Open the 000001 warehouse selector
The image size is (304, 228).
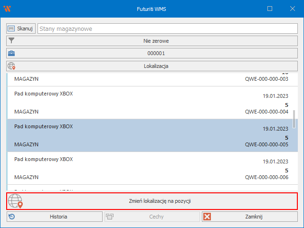click(x=156, y=53)
